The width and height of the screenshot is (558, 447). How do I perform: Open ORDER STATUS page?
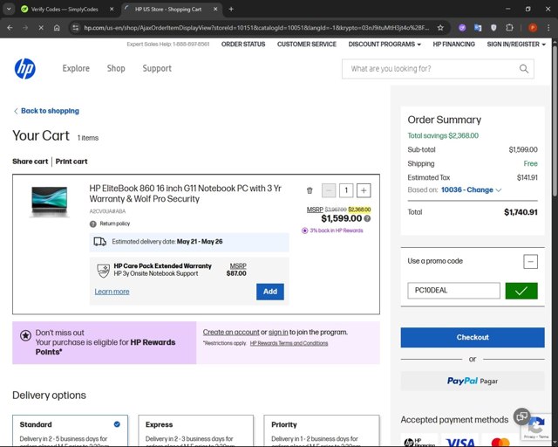(x=243, y=45)
